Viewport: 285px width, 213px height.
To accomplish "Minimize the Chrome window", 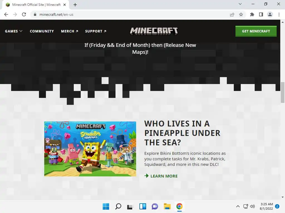I will (x=253, y=4).
